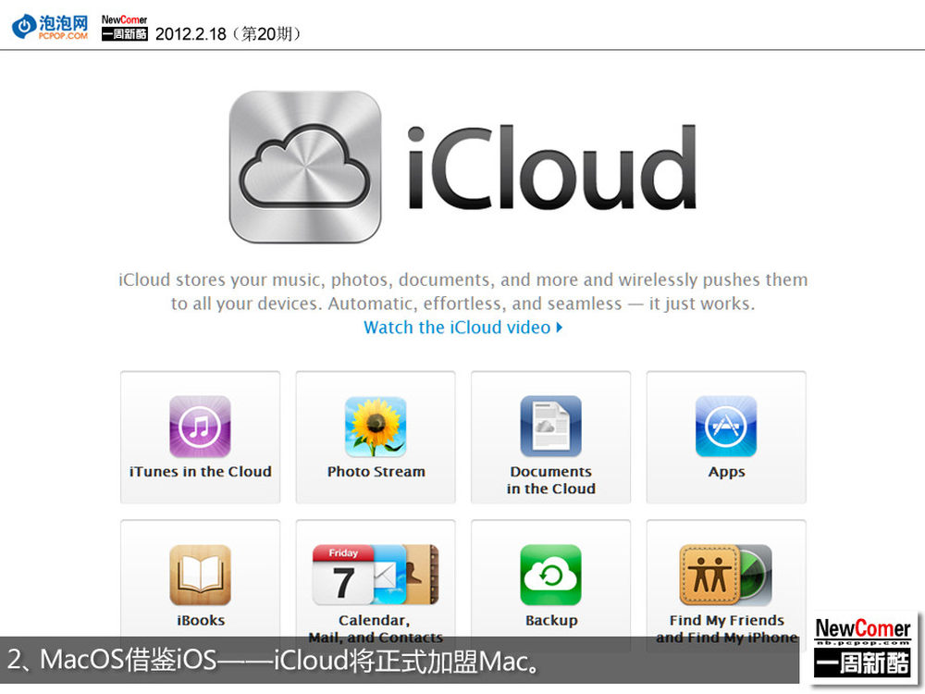This screenshot has width=925, height=694.
Task: Click the PCPOP.COM logo at top left
Action: 50,27
